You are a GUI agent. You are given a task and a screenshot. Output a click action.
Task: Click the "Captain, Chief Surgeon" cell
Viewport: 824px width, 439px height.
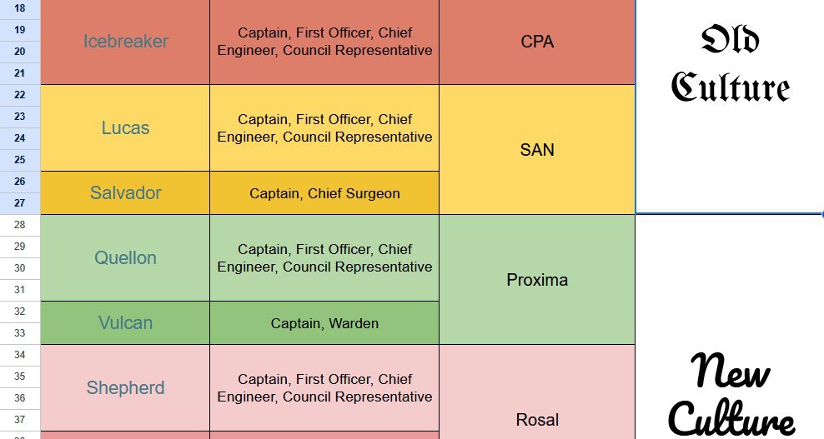[x=324, y=193]
